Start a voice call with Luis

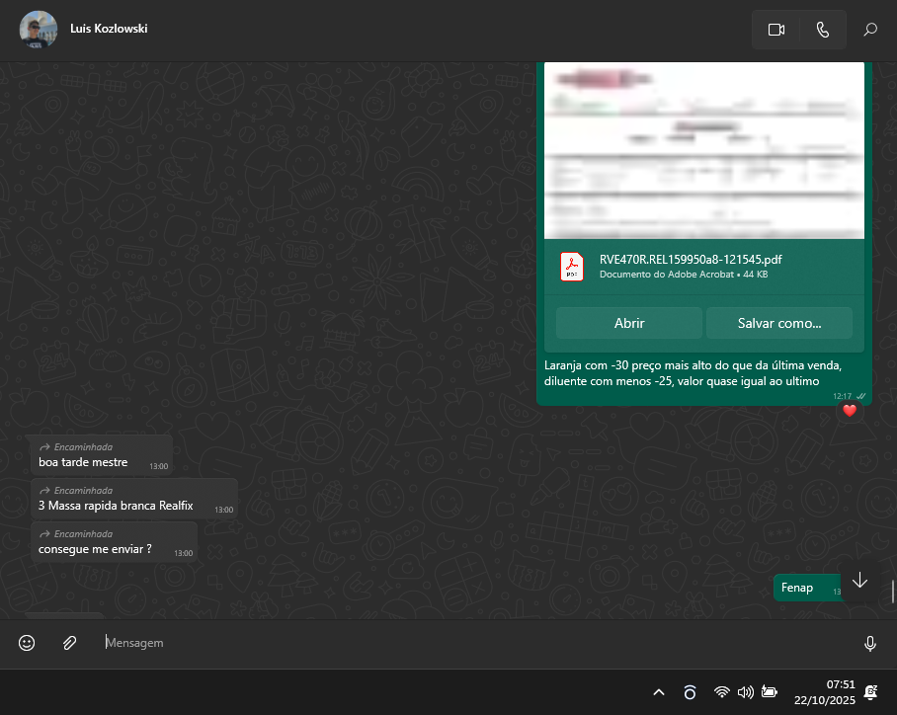click(822, 30)
